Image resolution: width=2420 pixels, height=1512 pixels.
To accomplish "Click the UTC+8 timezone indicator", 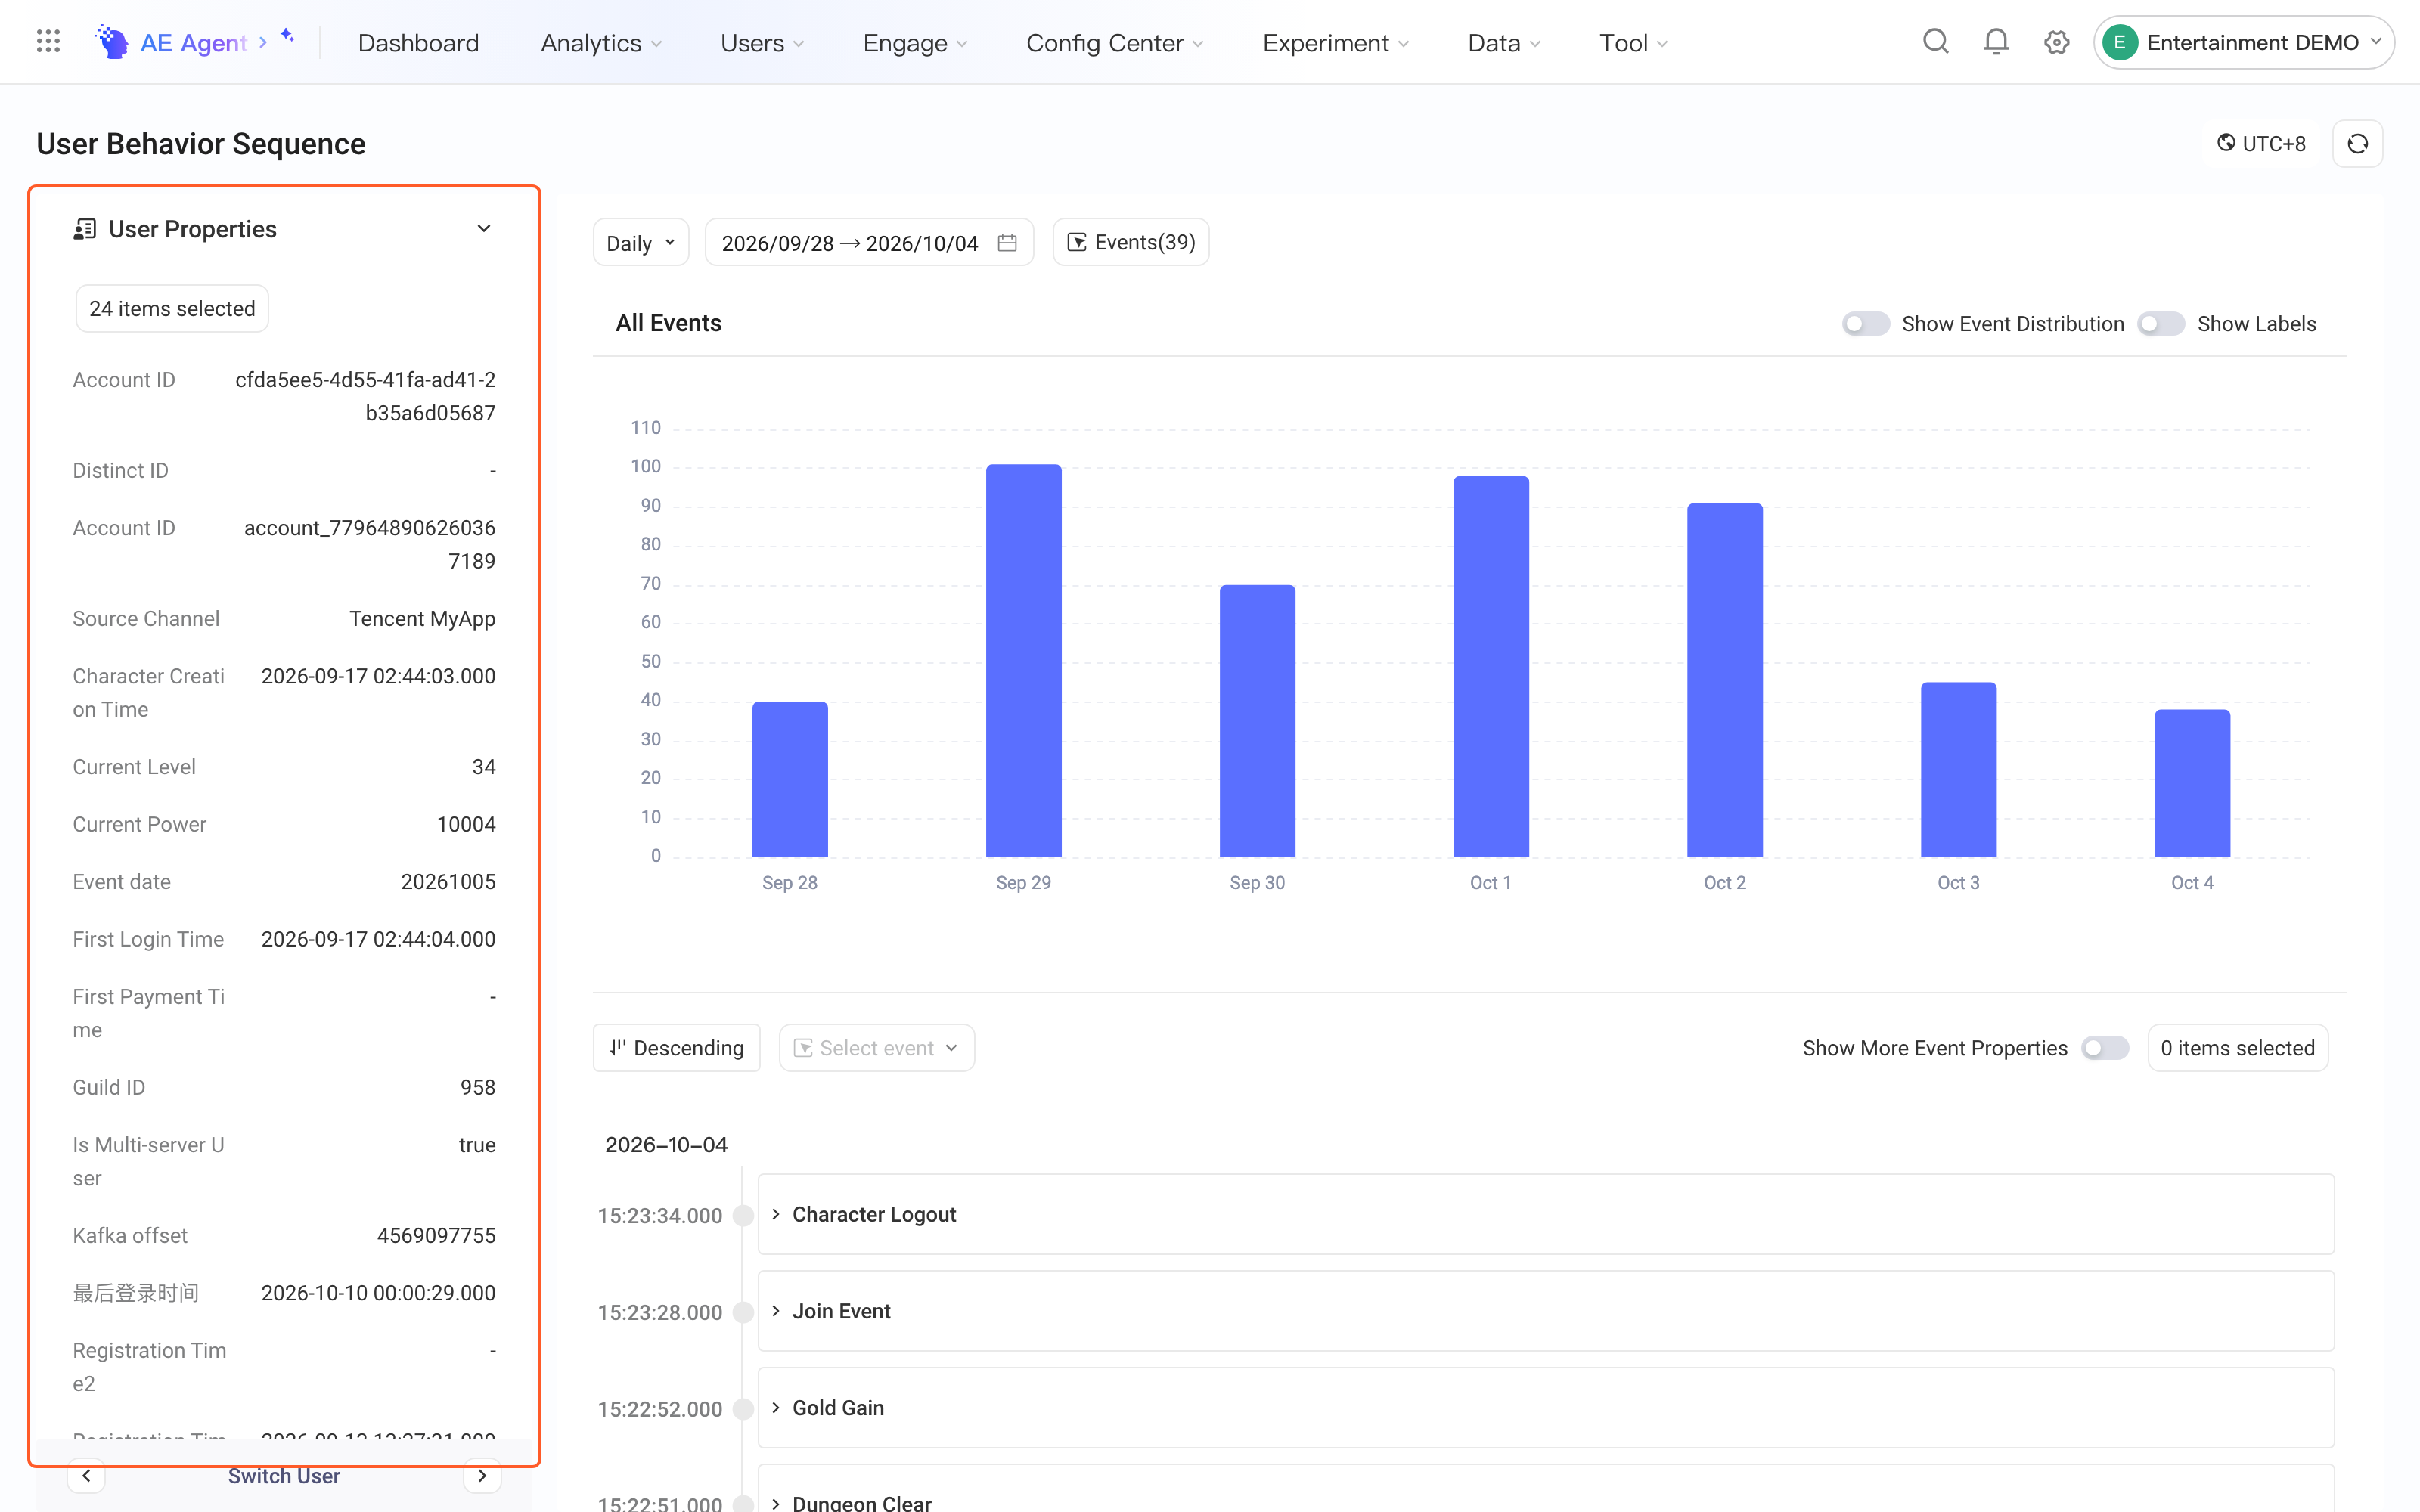I will (x=2261, y=144).
